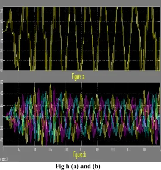
Task: Click the yellow 'Figure :a' label
Action: pos(78,77)
